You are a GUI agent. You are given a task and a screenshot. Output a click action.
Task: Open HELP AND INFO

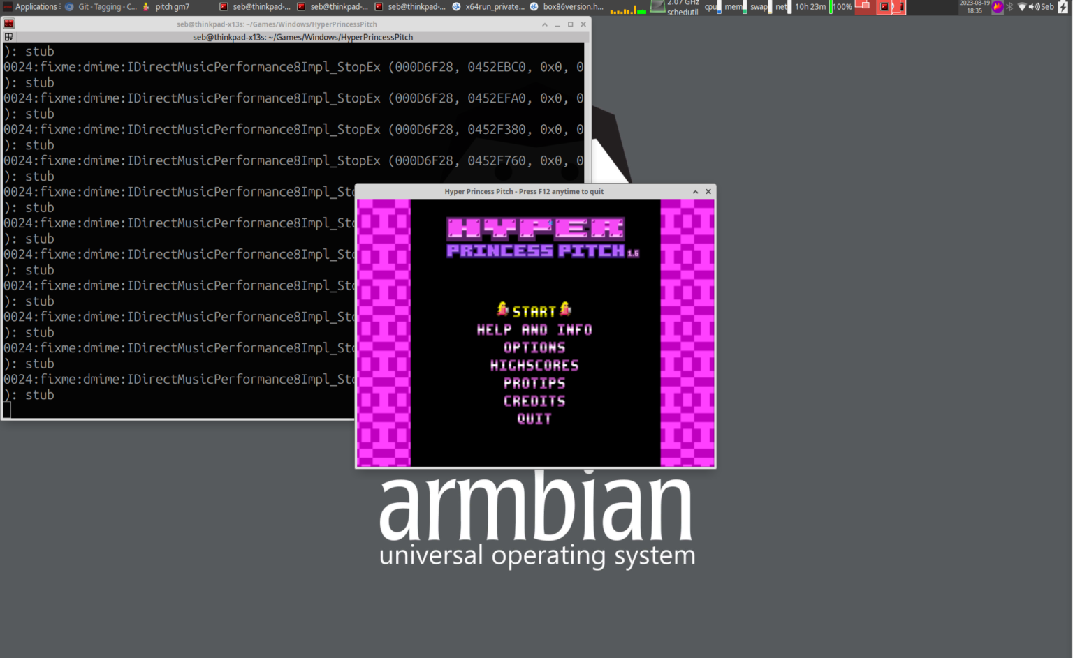(534, 329)
